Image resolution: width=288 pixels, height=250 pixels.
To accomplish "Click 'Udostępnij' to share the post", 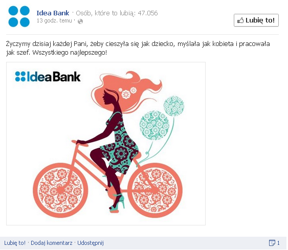I will (91, 243).
